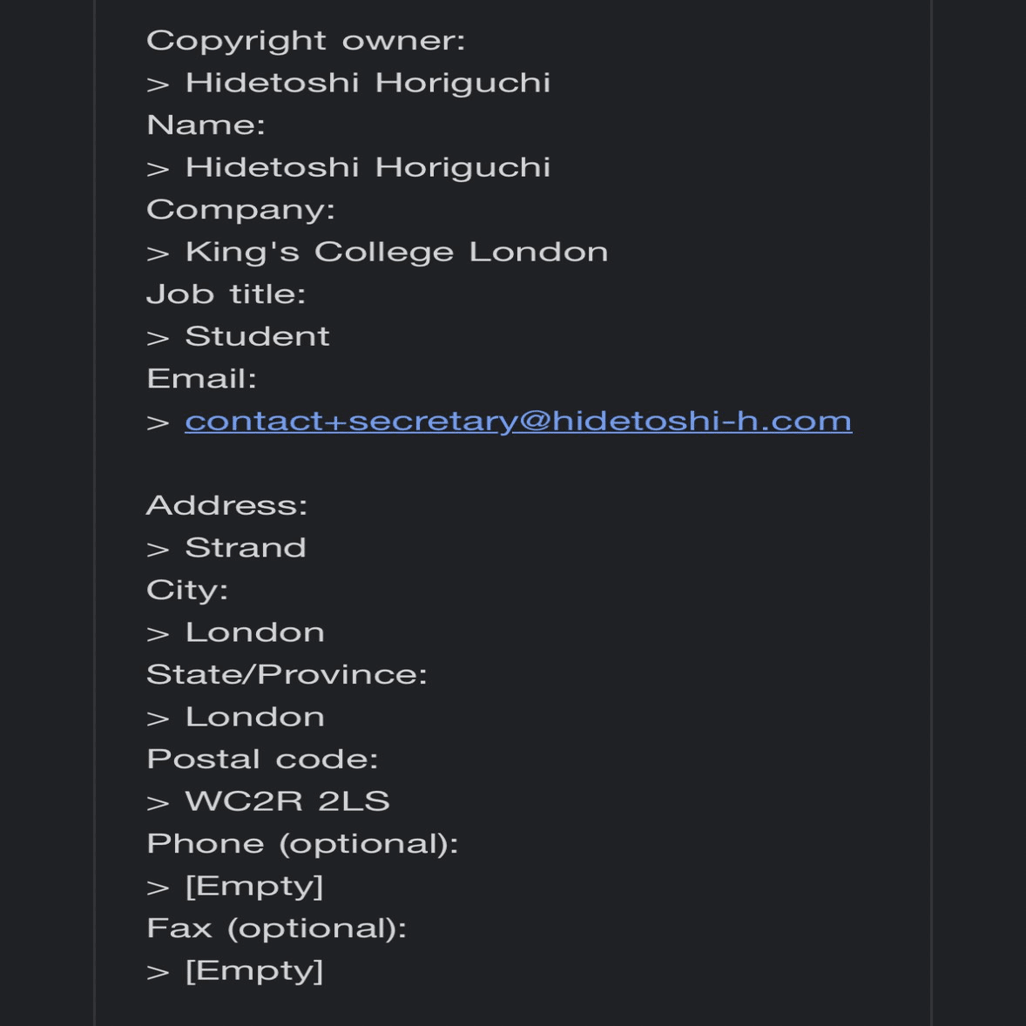The image size is (1026, 1026).
Task: Click the 'Job title:' label
Action: [x=226, y=294]
